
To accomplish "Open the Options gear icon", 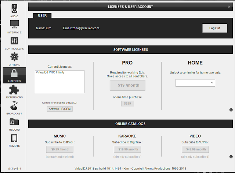I will (14, 57).
